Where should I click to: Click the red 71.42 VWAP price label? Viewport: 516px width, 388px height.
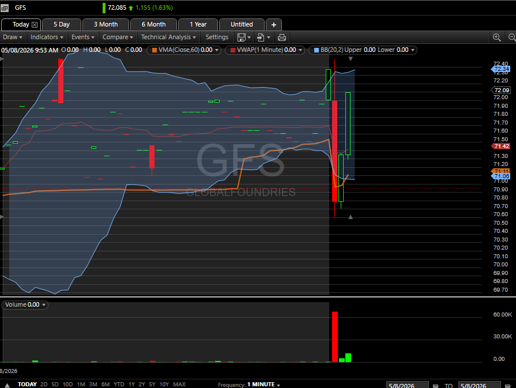tap(501, 146)
